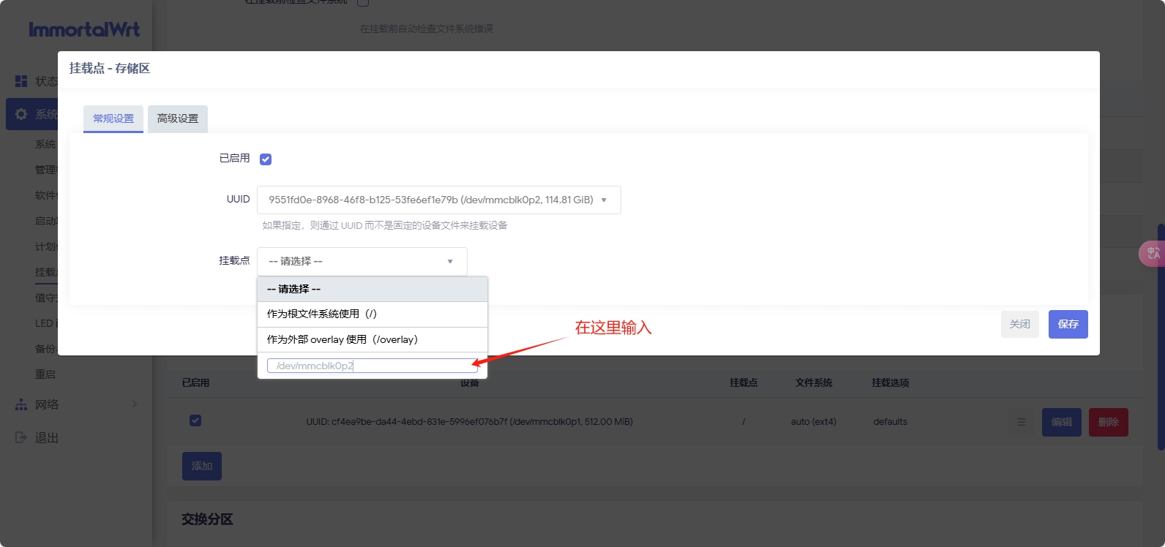Screen dimensions: 1165x547
Task: Click the 关闭 button
Action: point(1020,324)
